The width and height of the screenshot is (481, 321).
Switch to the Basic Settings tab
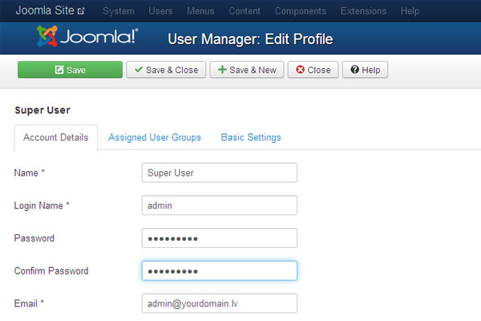[251, 137]
